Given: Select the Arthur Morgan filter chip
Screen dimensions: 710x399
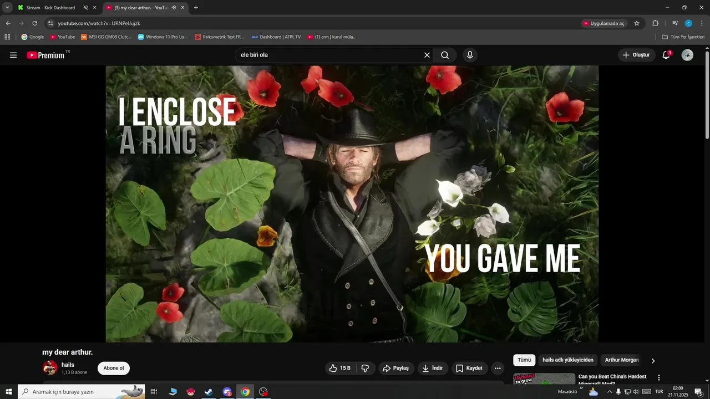Looking at the screenshot, I should click(x=622, y=360).
